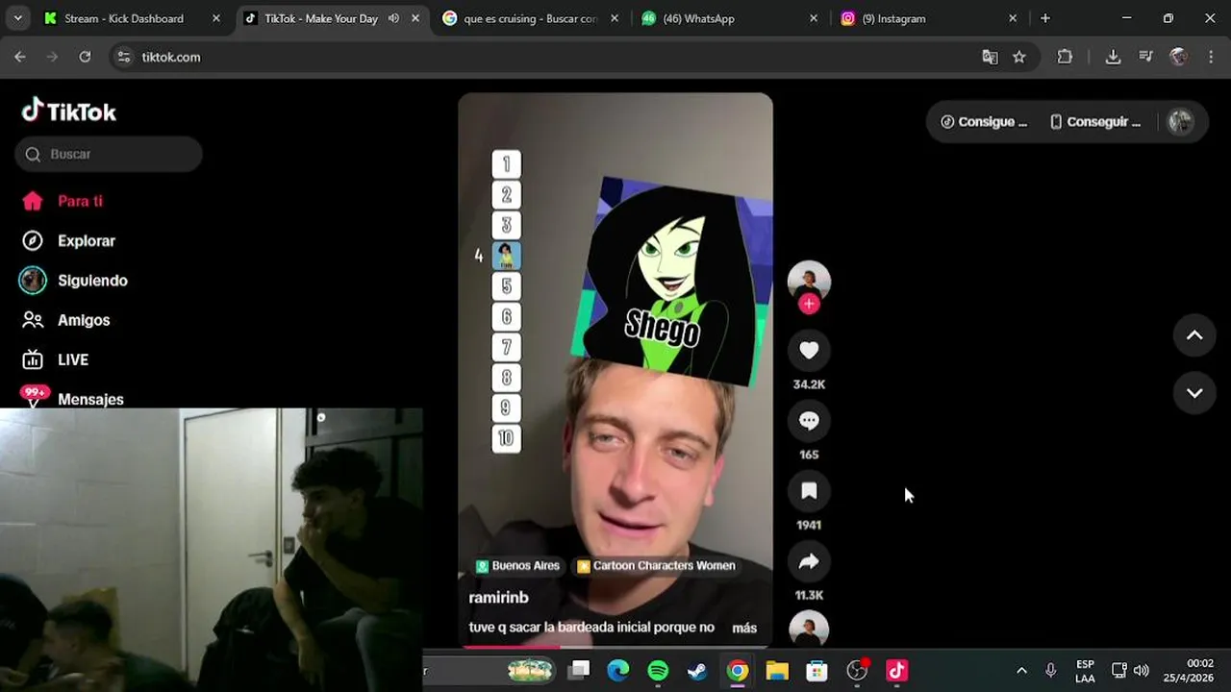The height and width of the screenshot is (692, 1231).
Task: Like the video with the heart icon
Action: point(809,351)
